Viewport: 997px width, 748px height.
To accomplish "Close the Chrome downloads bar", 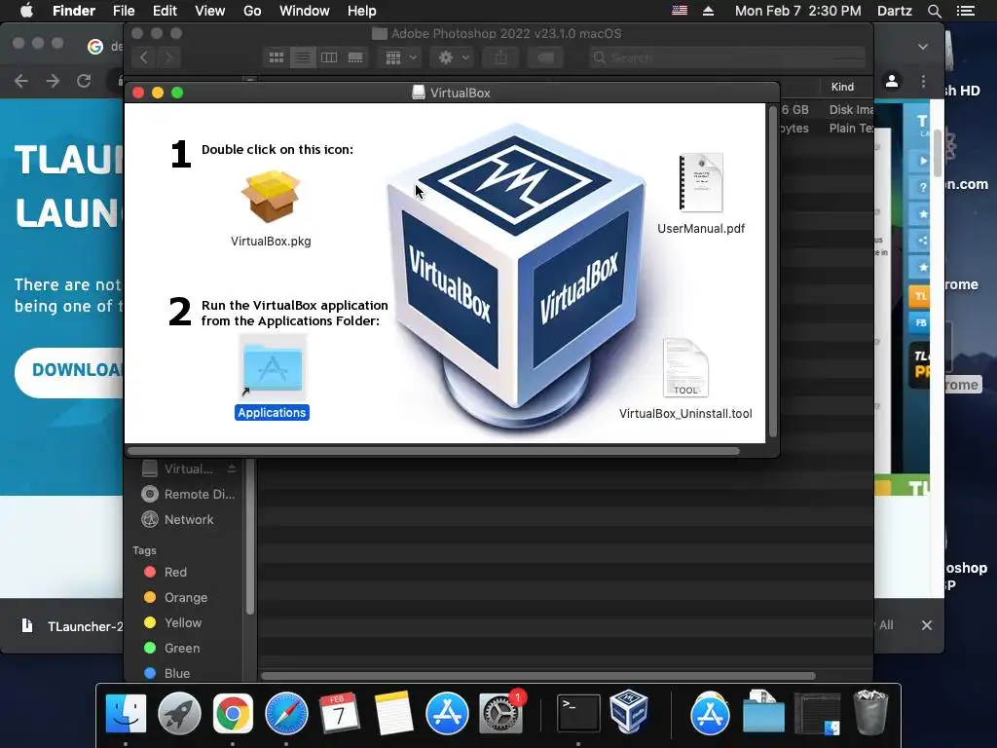I will pyautogui.click(x=927, y=625).
